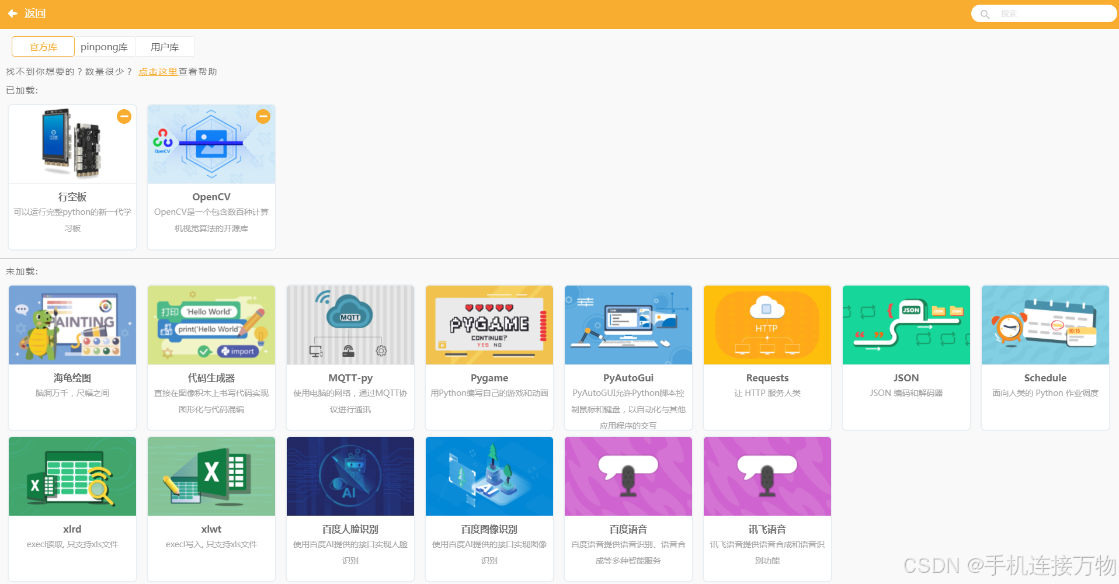The height and width of the screenshot is (584, 1119).
Task: Load the 海龟绘图 library image
Action: [72, 325]
